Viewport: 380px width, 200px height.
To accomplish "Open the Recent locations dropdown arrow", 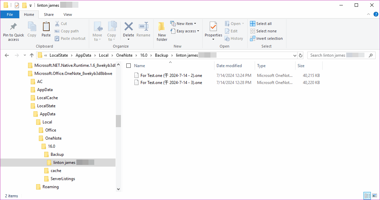I will pyautogui.click(x=25, y=55).
